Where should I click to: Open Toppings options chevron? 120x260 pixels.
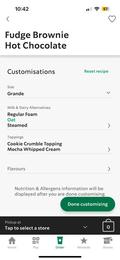click(x=109, y=149)
